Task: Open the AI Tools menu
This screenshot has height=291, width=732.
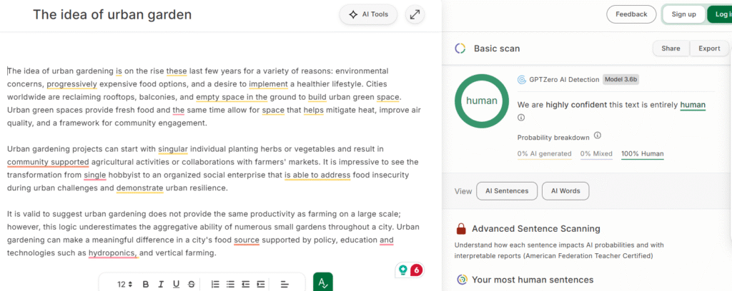Action: point(368,14)
